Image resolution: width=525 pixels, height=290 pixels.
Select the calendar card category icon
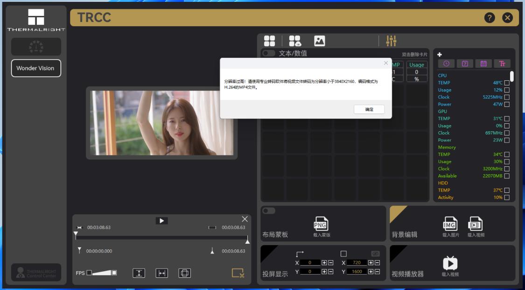click(465, 63)
